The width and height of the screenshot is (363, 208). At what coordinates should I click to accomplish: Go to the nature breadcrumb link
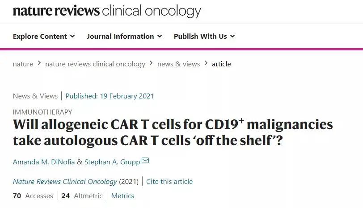tap(23, 64)
